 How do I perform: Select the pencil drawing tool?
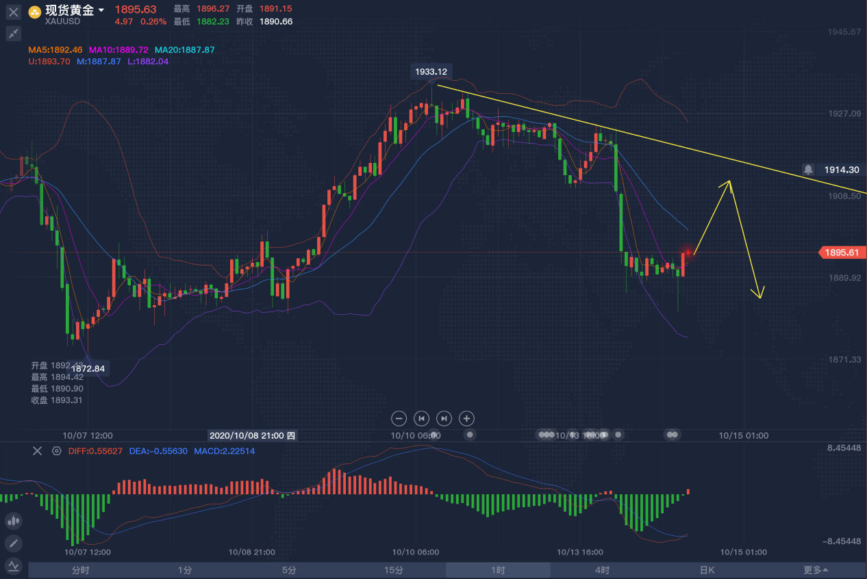coord(14,543)
